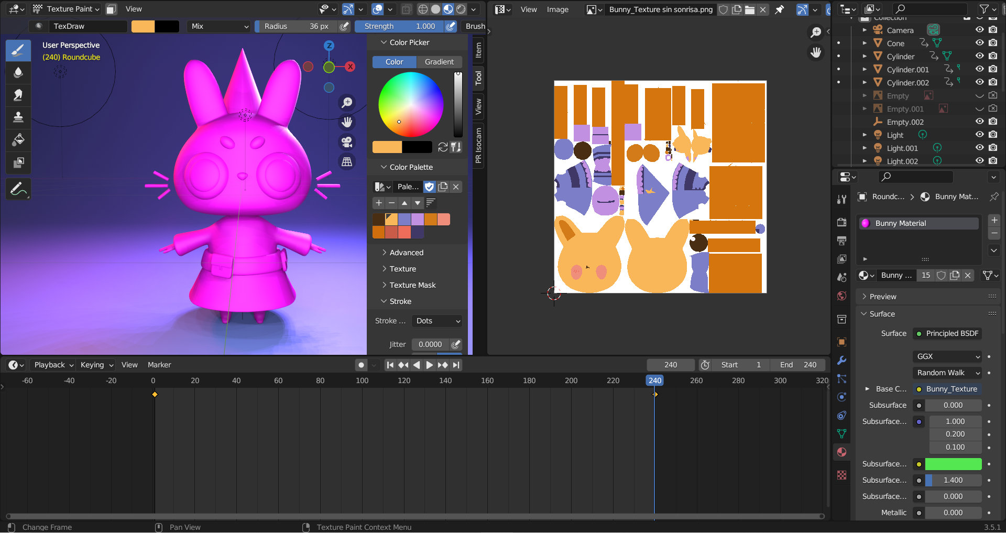
Task: Open the GGX distribution dropdown
Action: pos(947,356)
